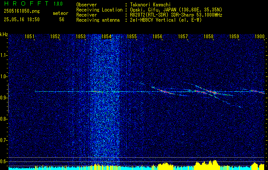The width and height of the screenshot is (268, 170).
Task: Click time marker 1859
Action: point(234,36)
